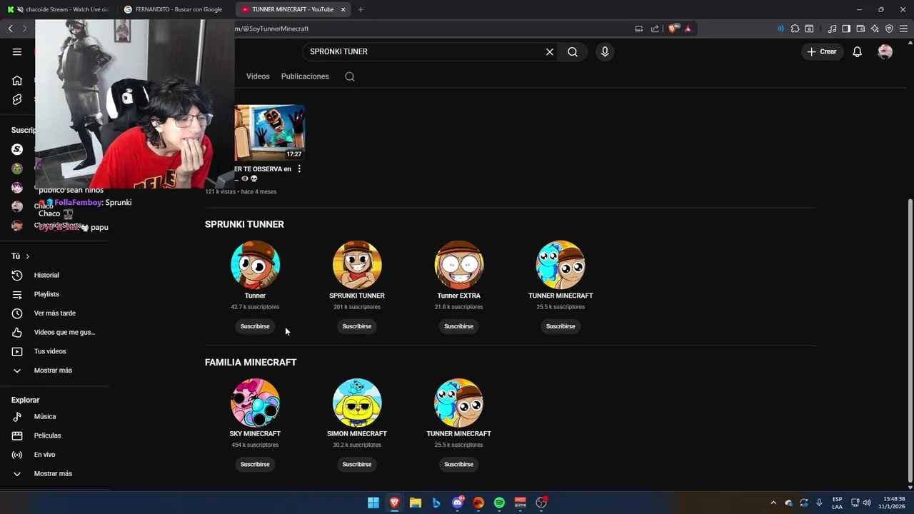Switch to the Videos channel tab

tap(258, 76)
